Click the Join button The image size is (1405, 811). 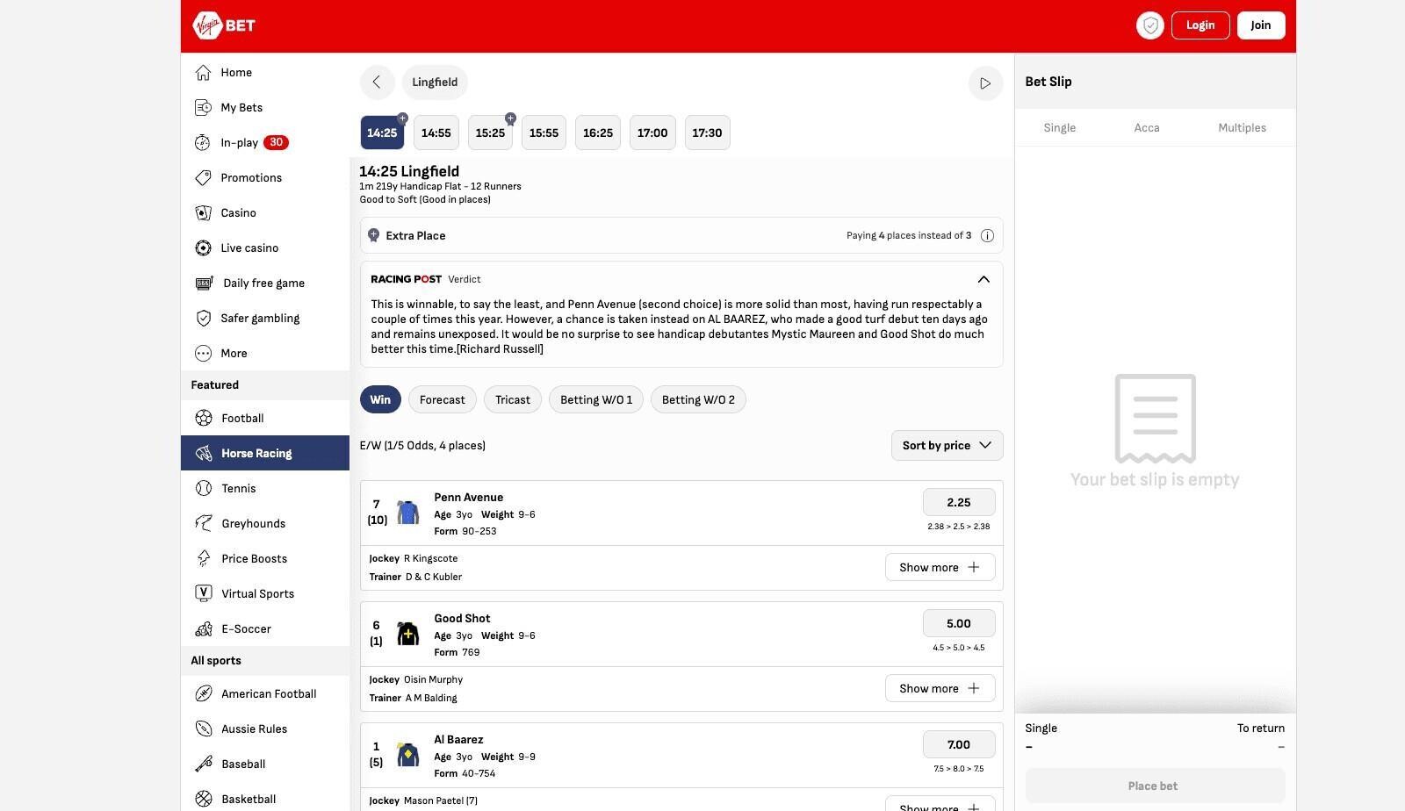(x=1261, y=25)
